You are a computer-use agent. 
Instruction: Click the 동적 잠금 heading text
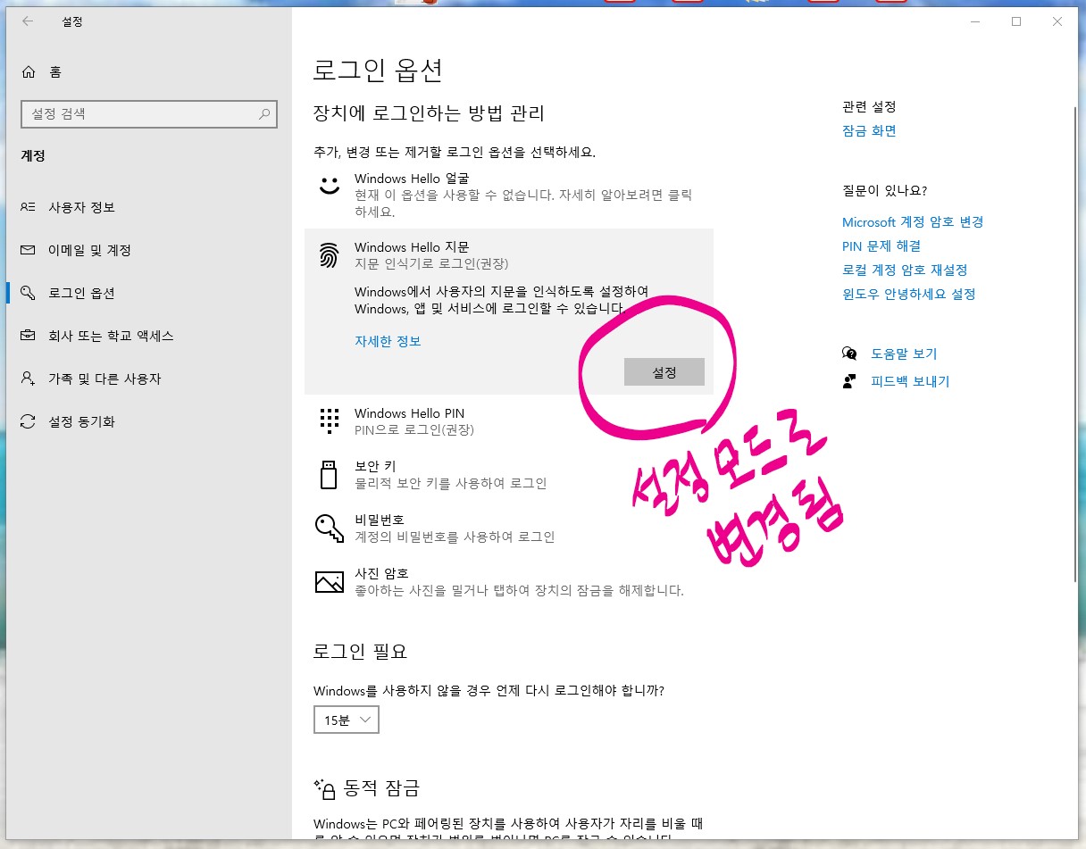380,788
